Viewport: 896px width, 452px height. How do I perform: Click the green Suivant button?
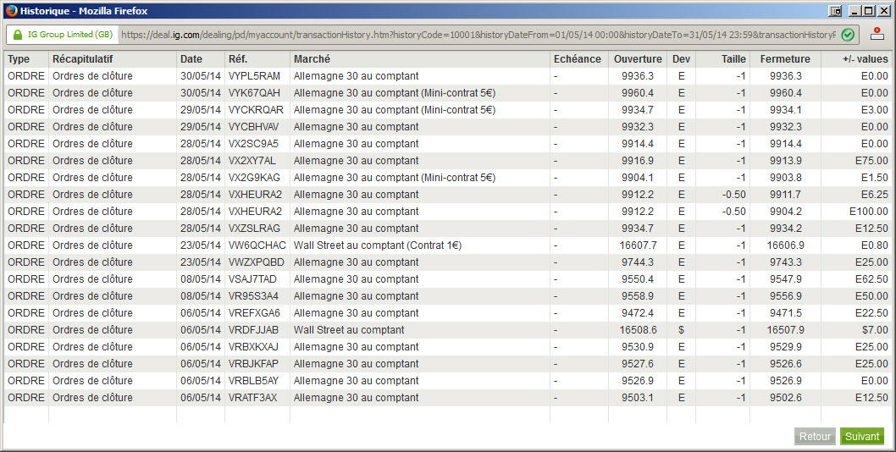click(x=862, y=437)
